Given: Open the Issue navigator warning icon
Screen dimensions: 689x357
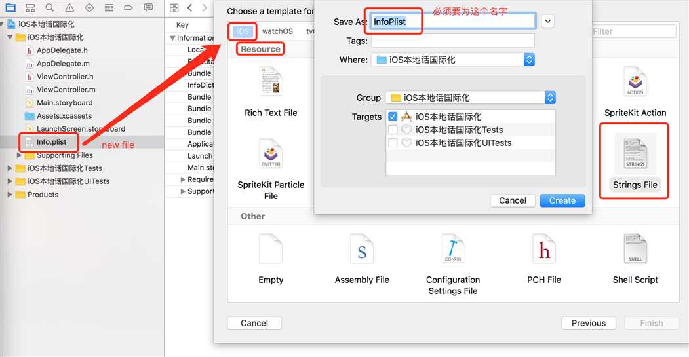Looking at the screenshot, I should coord(69,7).
